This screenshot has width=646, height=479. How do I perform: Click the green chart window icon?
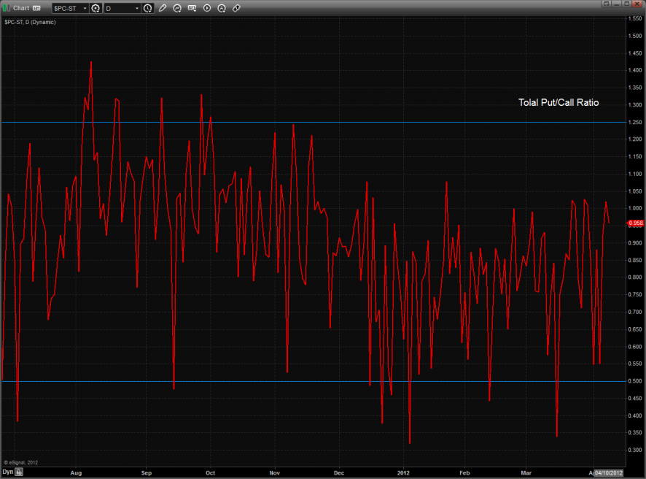[x=7, y=8]
